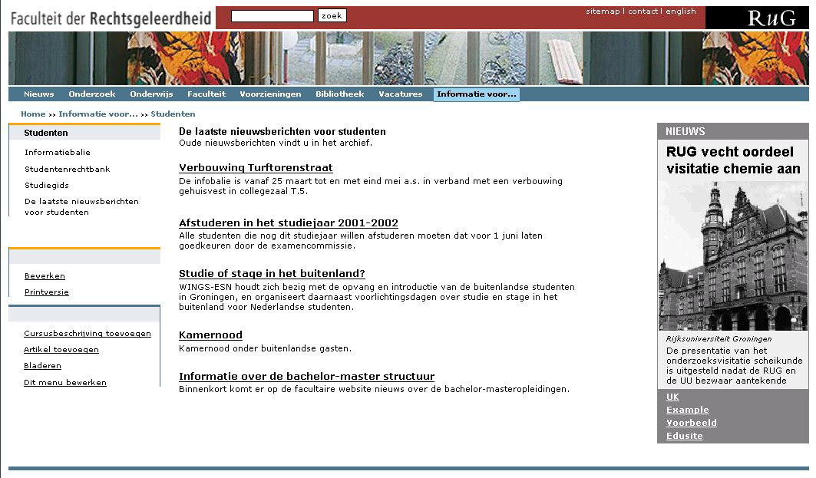
Task: Click the 'Kamernood onder buitenlandse gasten.' text
Action: [x=266, y=348]
